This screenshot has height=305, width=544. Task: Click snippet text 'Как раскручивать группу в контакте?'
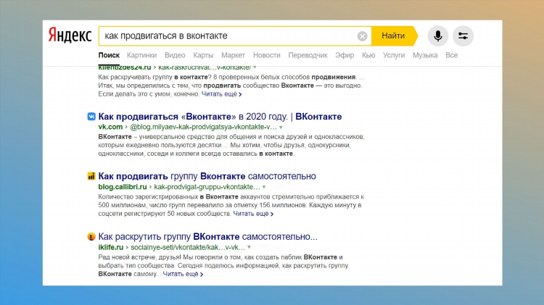pyautogui.click(x=154, y=77)
